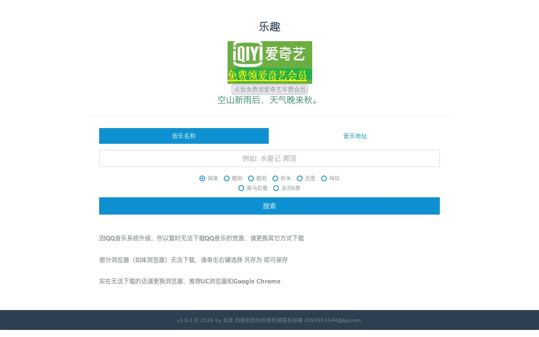Switch to the 音乐名称 tab
Viewport: 539px width, 337px height.
pos(184,136)
